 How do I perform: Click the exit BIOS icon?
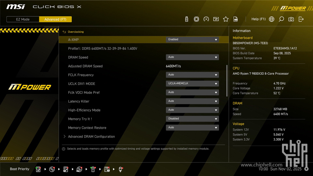click(x=301, y=19)
